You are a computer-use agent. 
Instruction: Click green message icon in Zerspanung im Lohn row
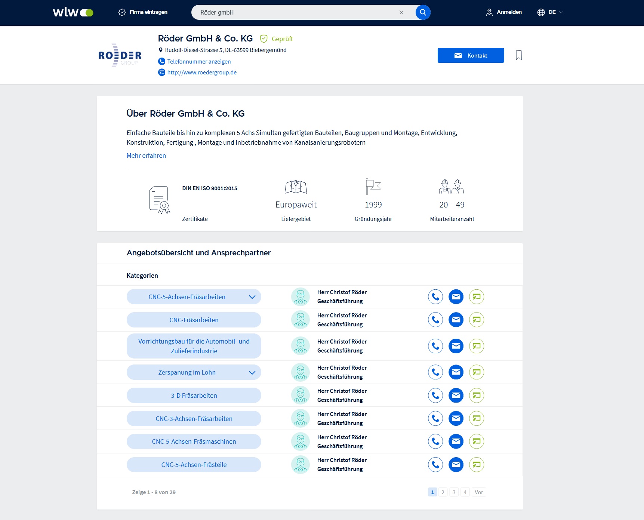[x=477, y=372]
